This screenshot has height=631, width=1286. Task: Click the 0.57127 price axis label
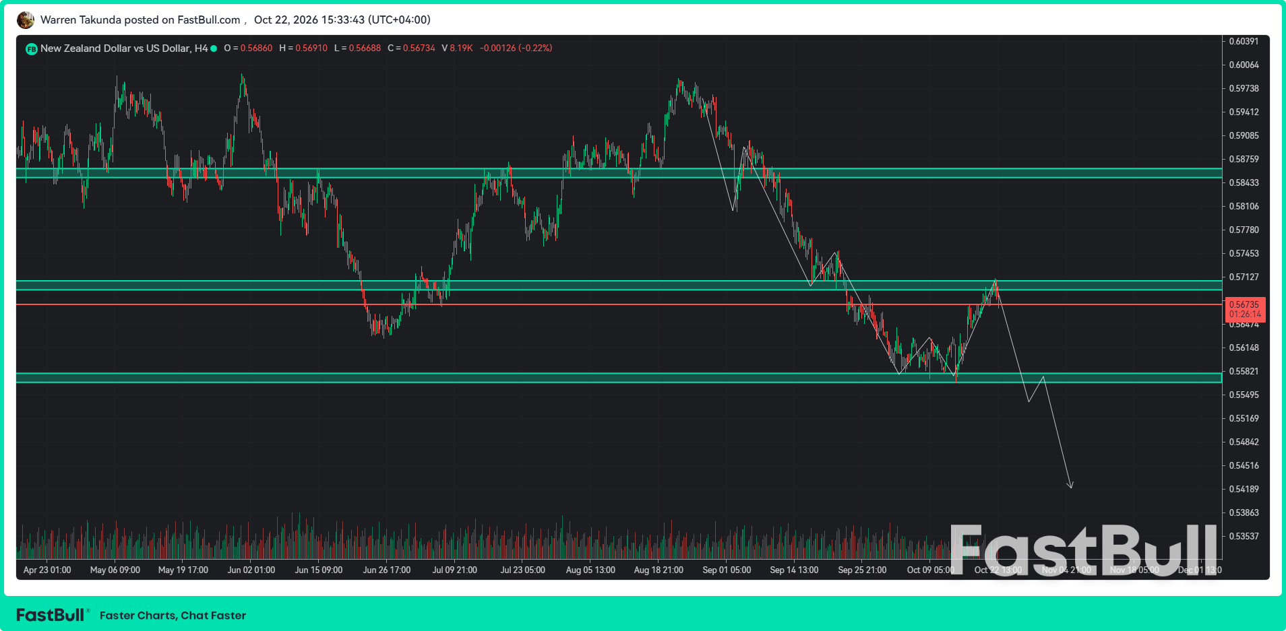pos(1244,277)
